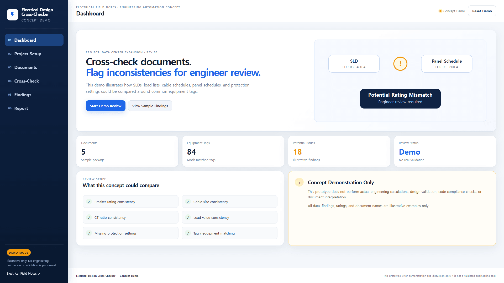Click the info icon beside Concept Demonstration Only
Viewport: 504px width, 283px height.
click(299, 182)
